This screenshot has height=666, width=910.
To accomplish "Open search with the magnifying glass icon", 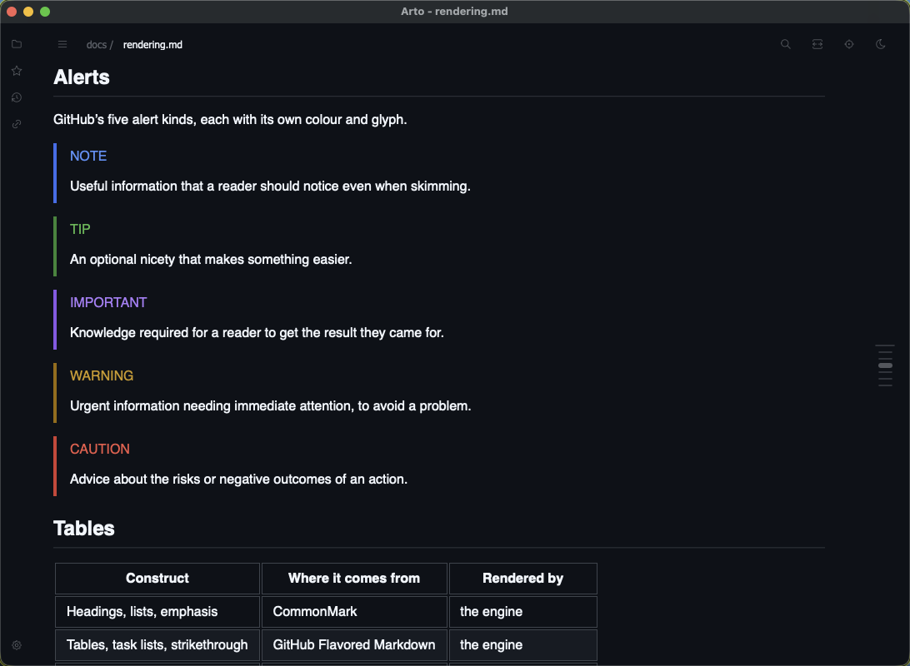I will coord(785,44).
